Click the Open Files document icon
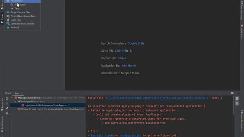Screen dimensions: 244x137 coord(8,20)
